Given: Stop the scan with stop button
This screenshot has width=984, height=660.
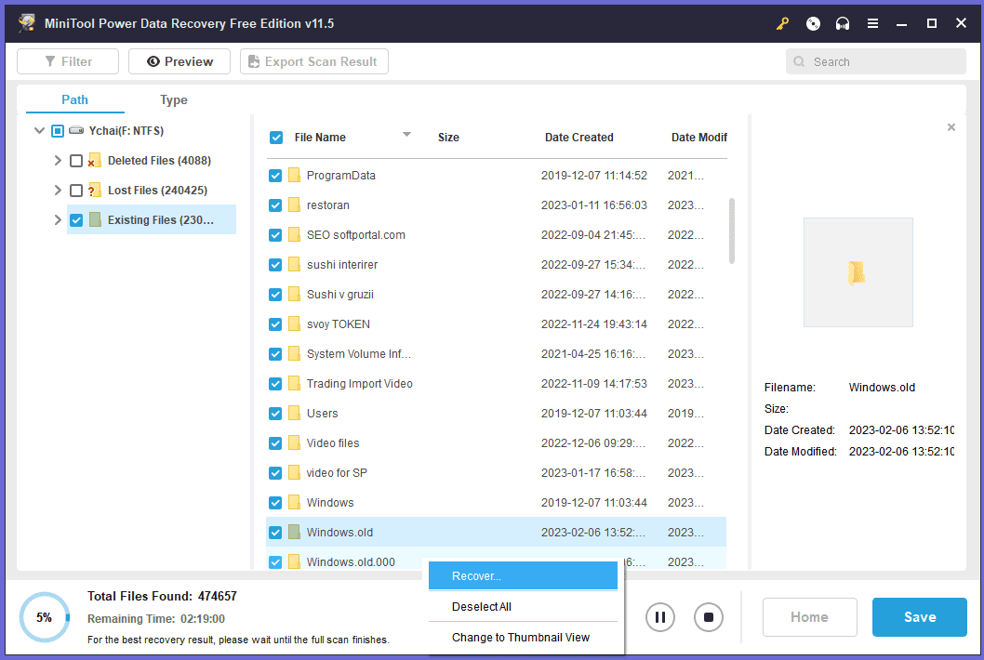Looking at the screenshot, I should click(x=708, y=617).
